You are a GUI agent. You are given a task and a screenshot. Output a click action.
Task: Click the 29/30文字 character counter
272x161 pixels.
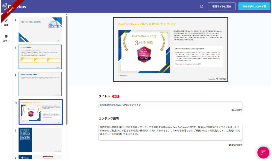pos(237,110)
